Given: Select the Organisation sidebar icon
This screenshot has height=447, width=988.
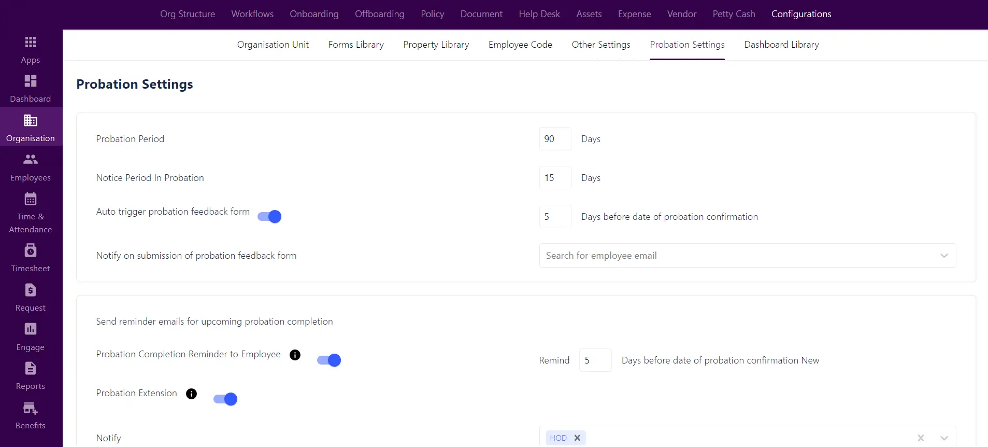Looking at the screenshot, I should click(31, 120).
